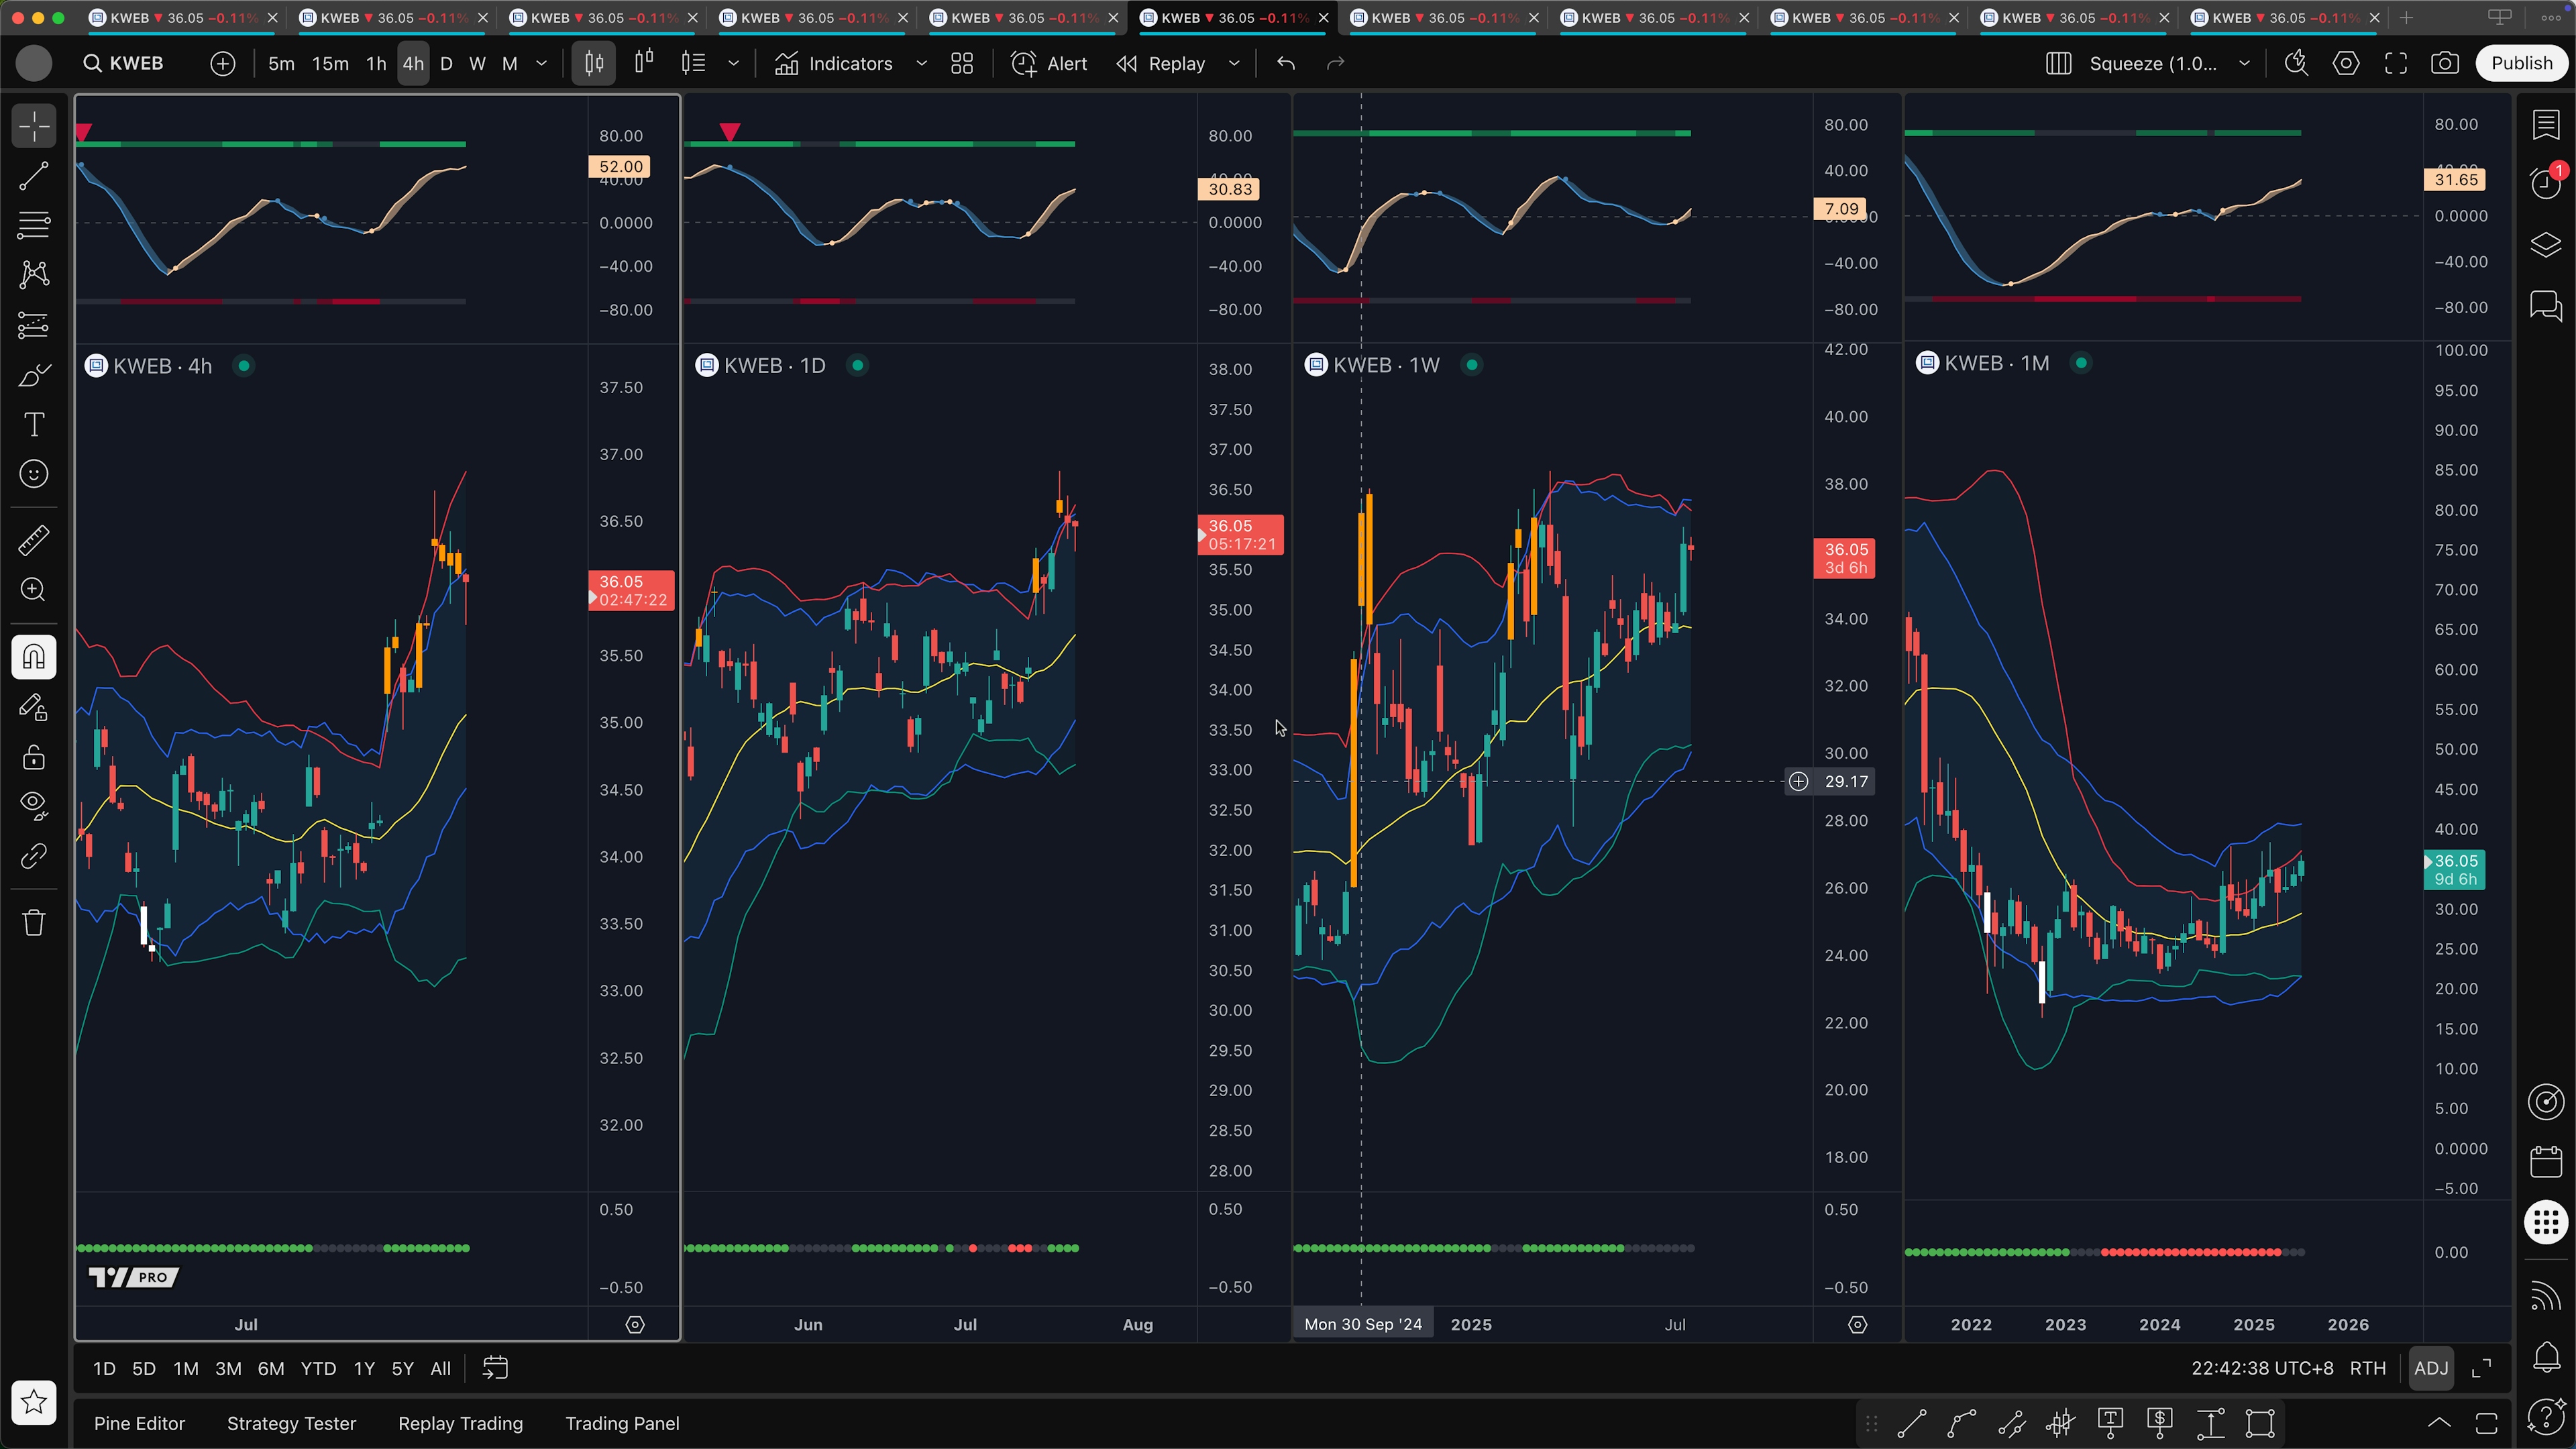This screenshot has width=2576, height=1449.
Task: Click the red triangle marker on the 1D squeeze pane
Action: (730, 132)
